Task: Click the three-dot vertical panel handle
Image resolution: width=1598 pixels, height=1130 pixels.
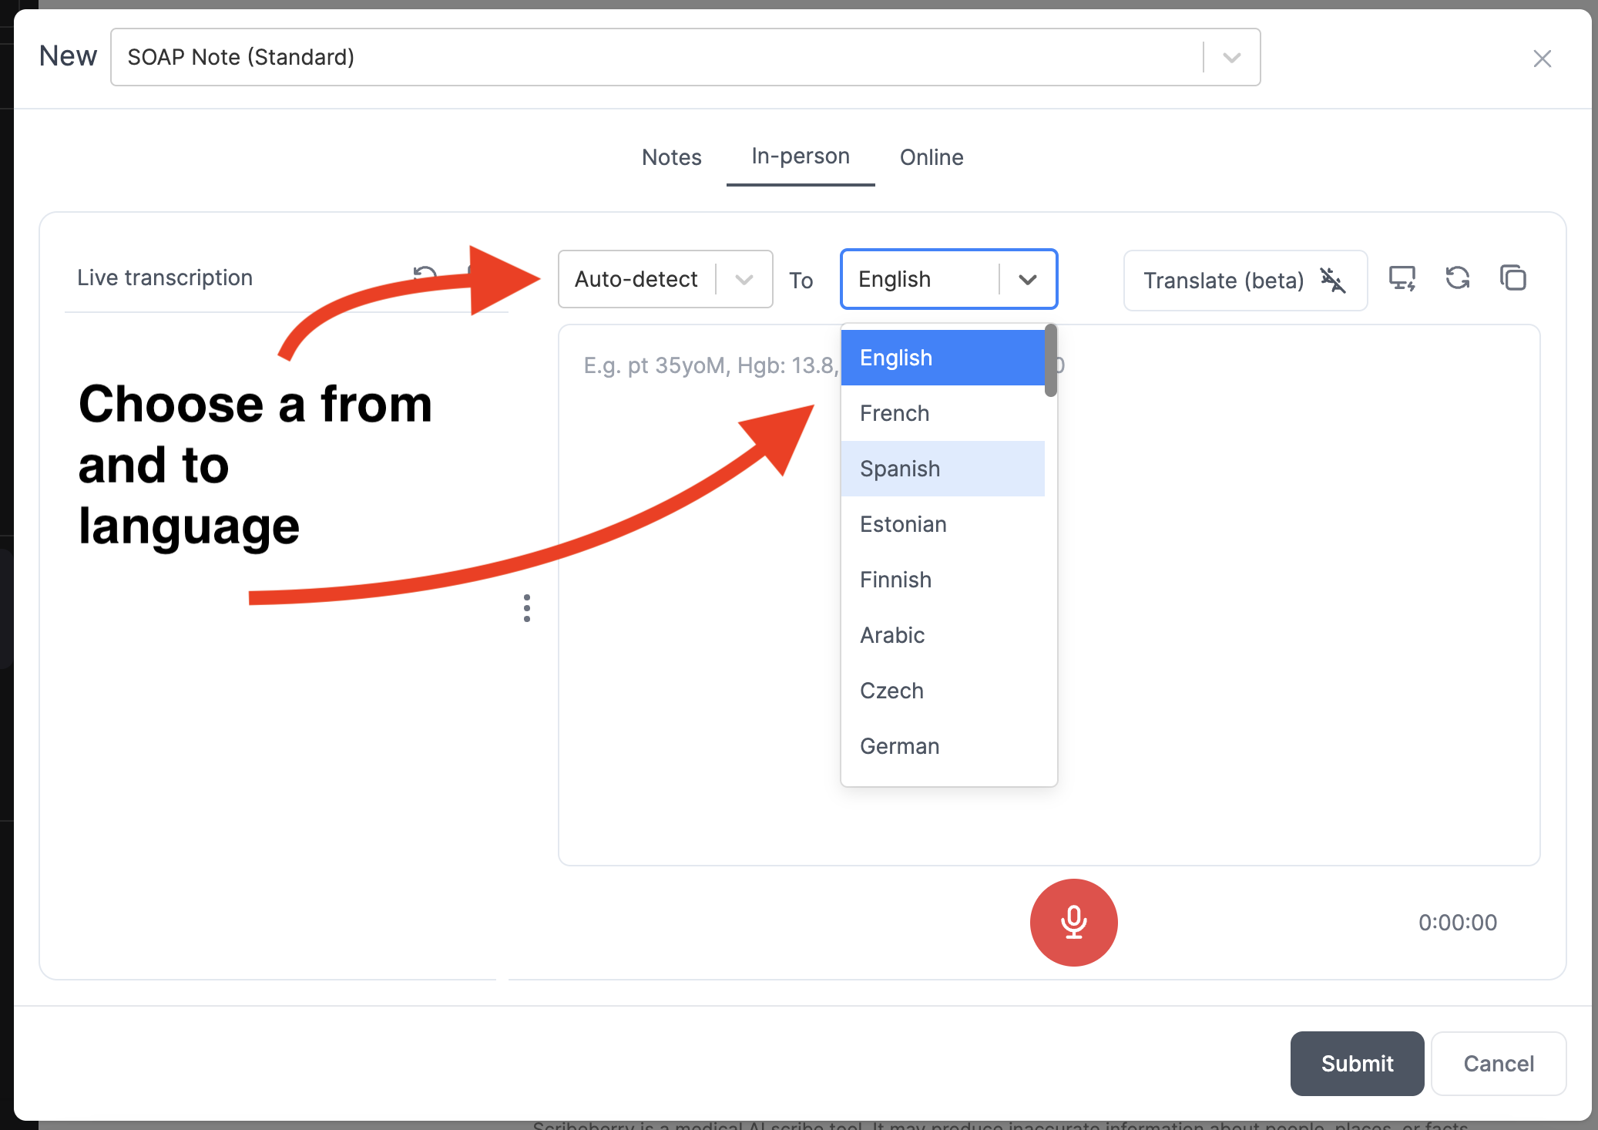Action: pos(527,608)
